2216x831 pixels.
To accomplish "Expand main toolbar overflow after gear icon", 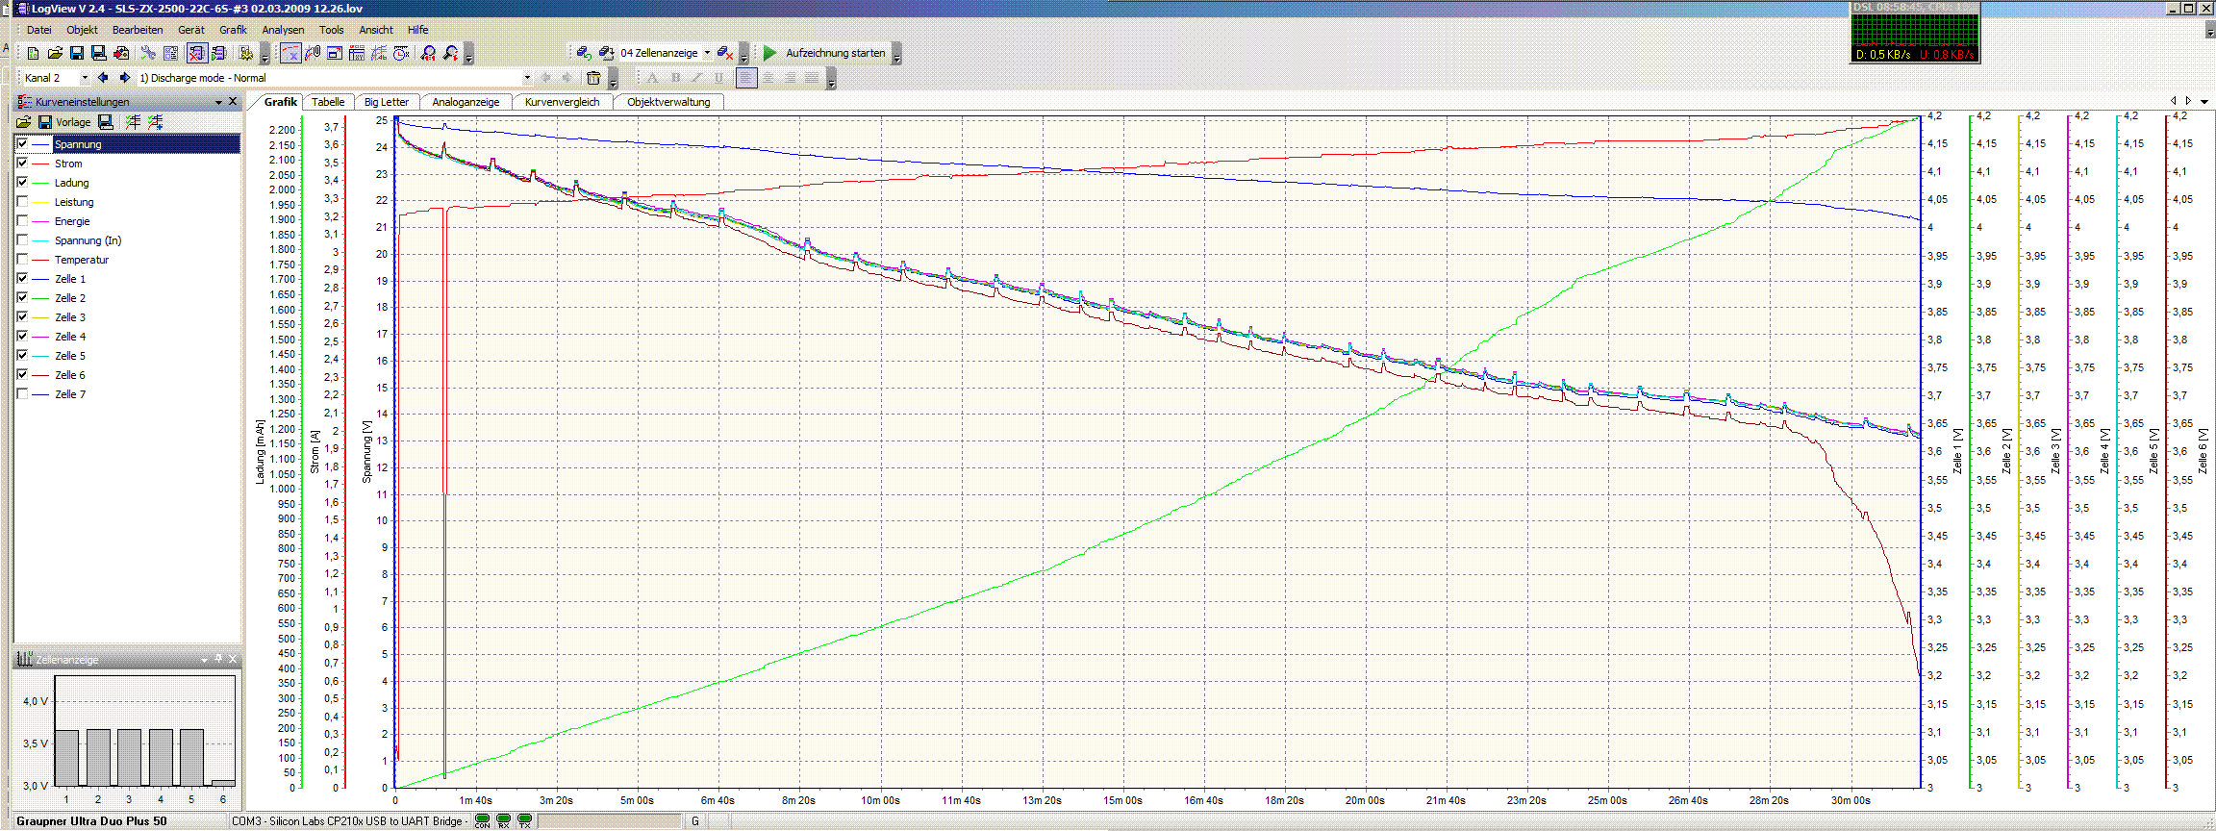I will pyautogui.click(x=265, y=55).
